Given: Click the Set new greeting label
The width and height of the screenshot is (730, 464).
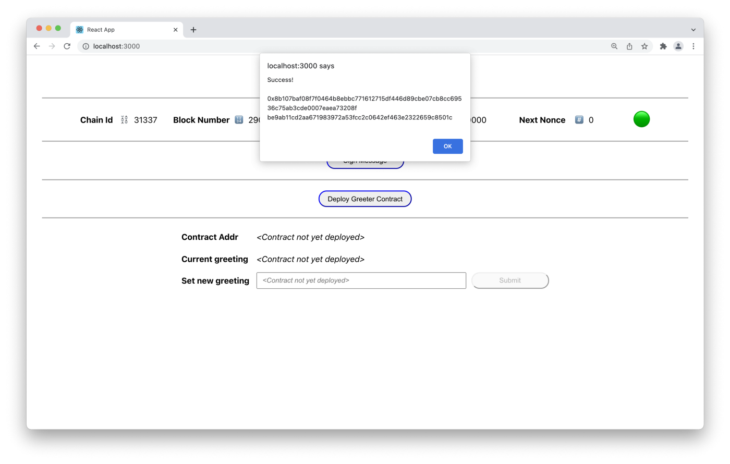Looking at the screenshot, I should pyautogui.click(x=215, y=280).
